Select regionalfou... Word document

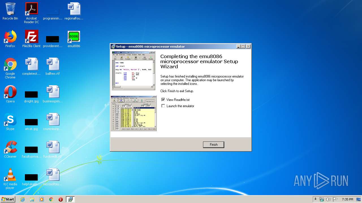tap(74, 11)
